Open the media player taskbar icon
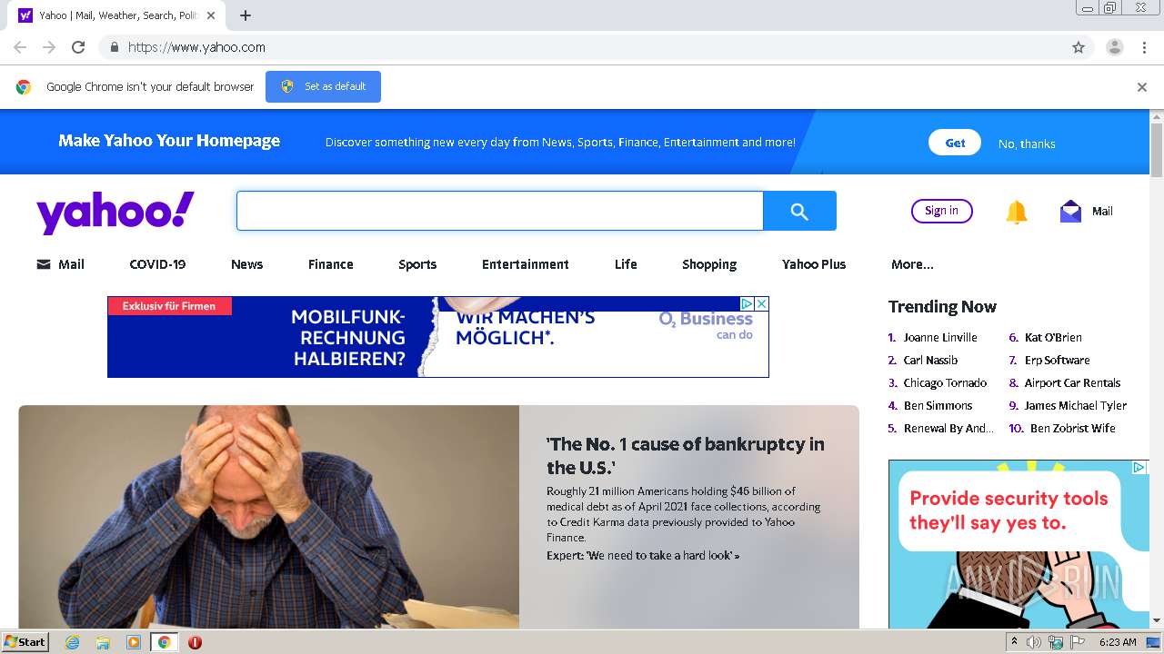This screenshot has height=654, width=1164. (134, 642)
